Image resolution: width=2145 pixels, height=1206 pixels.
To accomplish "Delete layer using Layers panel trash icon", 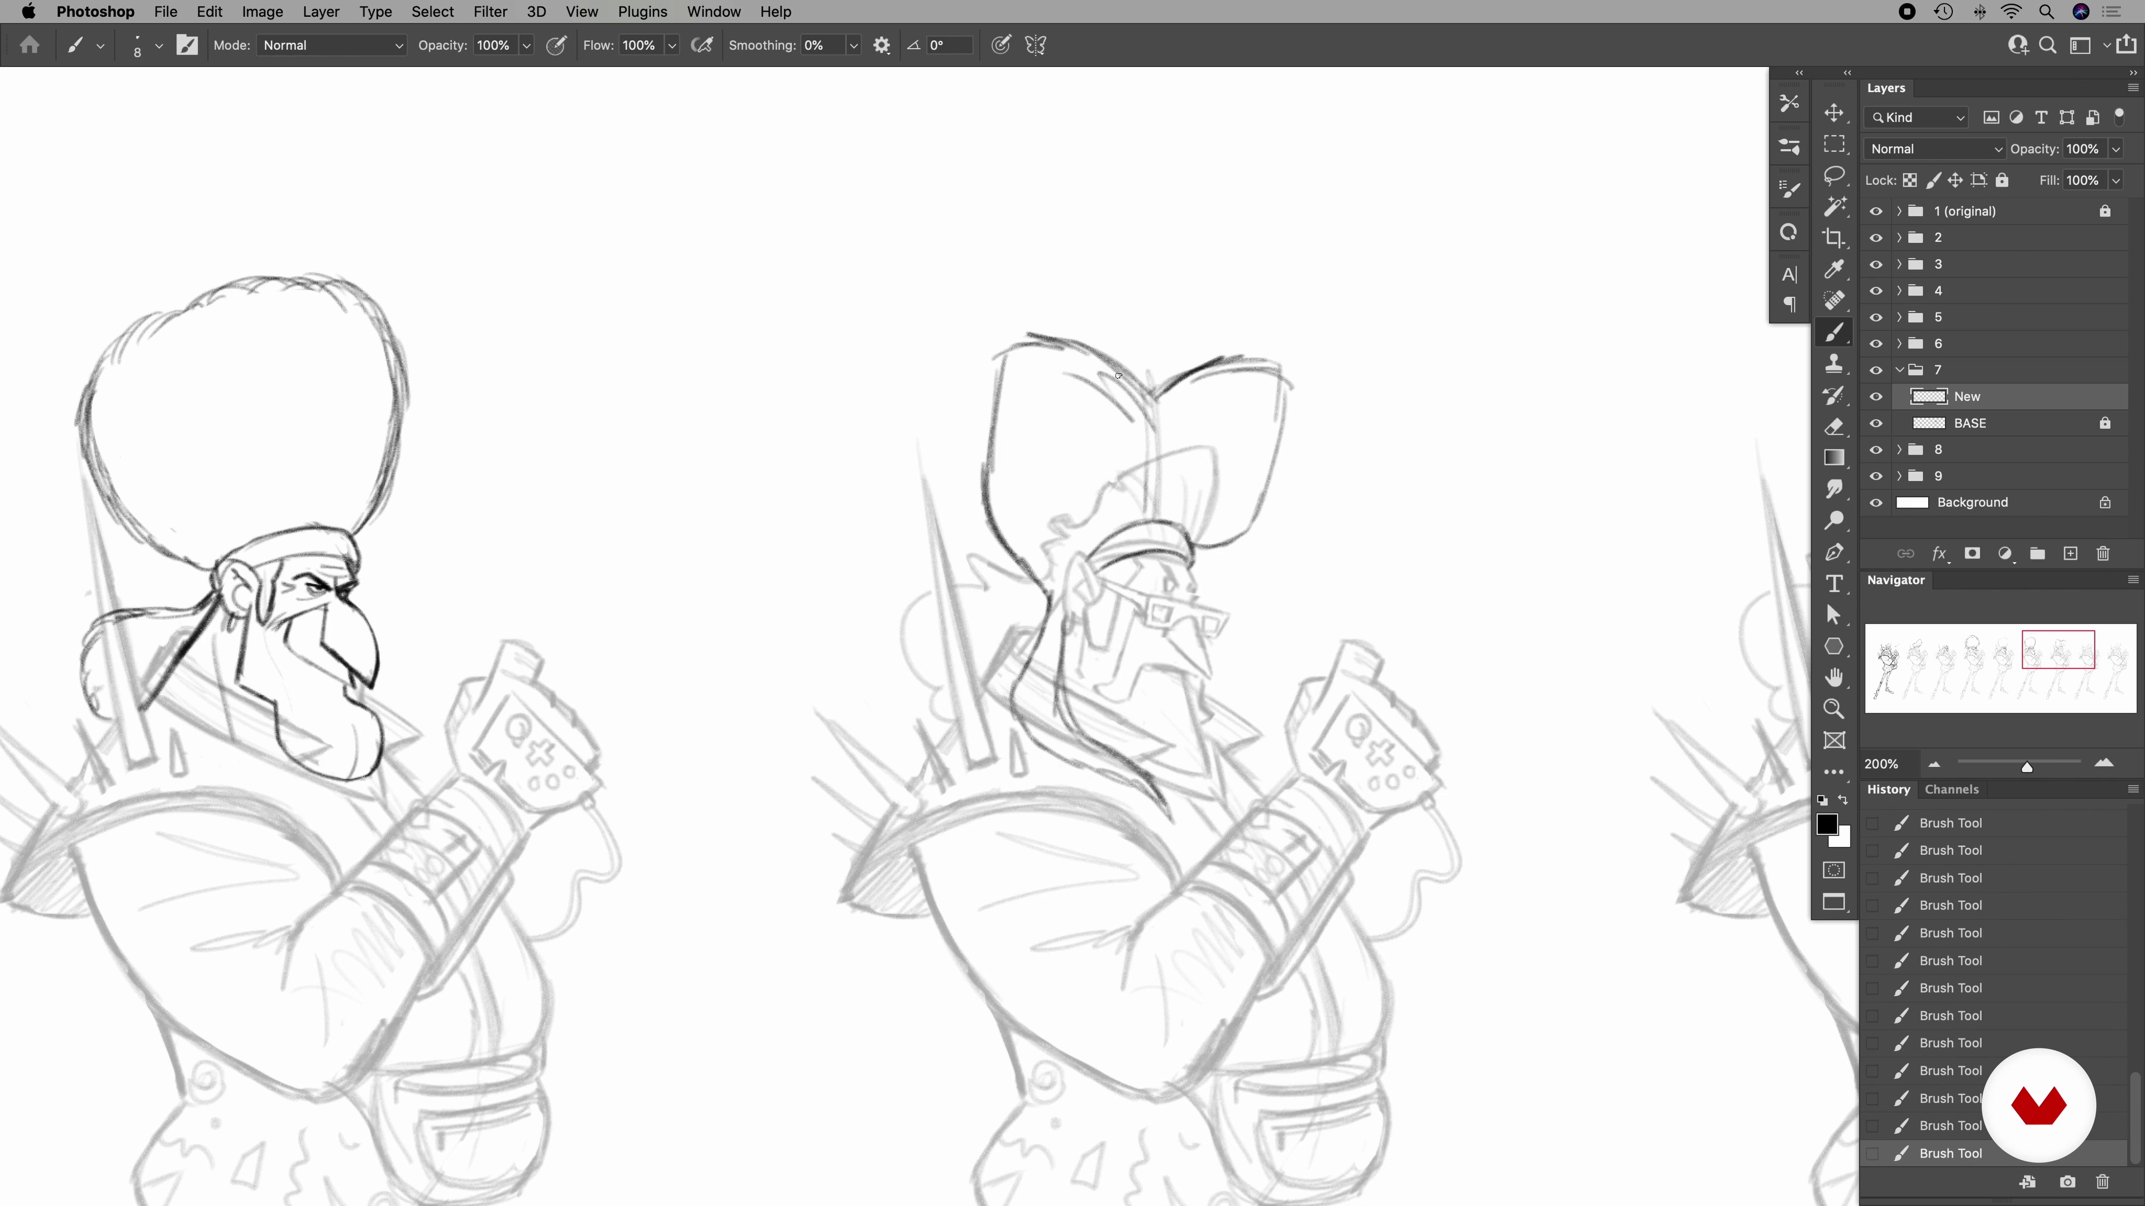I will click(2103, 553).
